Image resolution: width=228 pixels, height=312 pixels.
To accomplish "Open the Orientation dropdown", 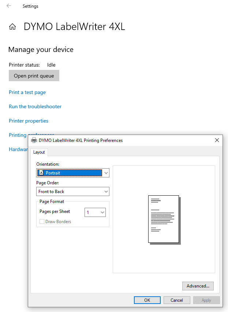I will [73, 173].
